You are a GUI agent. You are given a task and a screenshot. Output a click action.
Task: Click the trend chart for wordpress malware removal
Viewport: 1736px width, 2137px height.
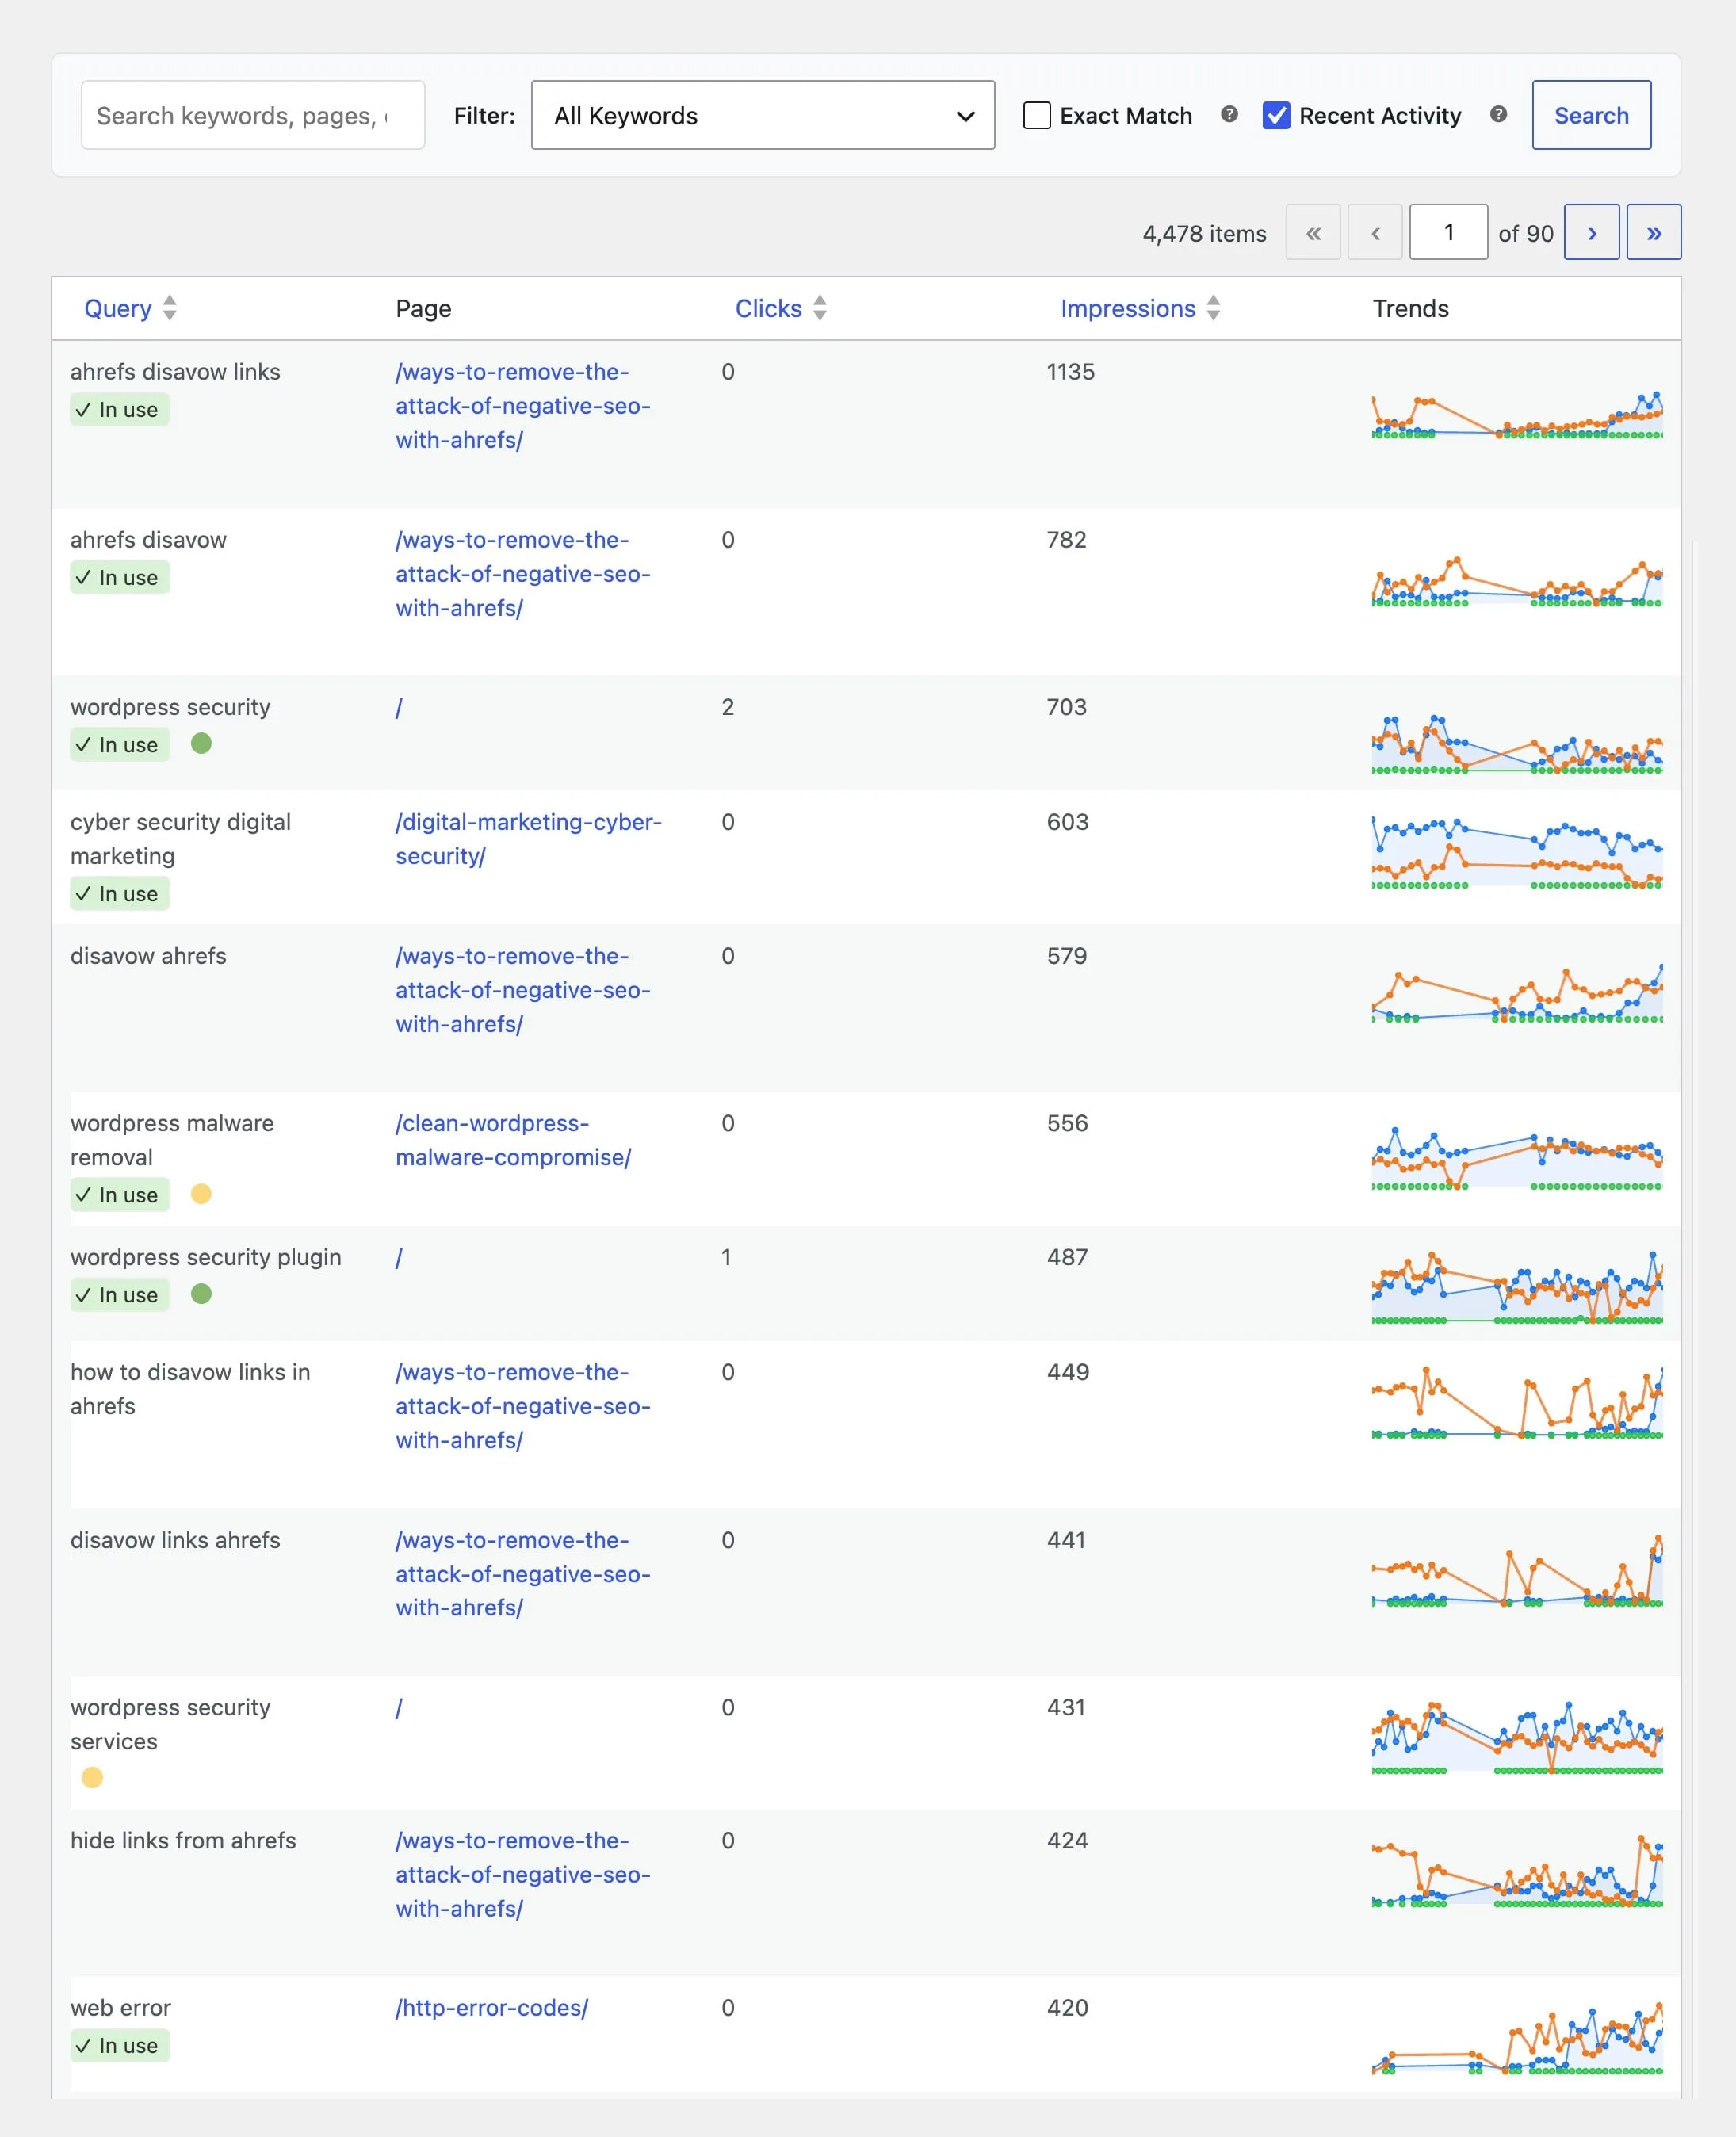click(x=1517, y=1158)
